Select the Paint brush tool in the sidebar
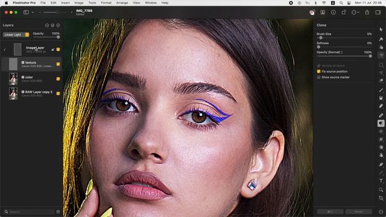 click(x=381, y=90)
